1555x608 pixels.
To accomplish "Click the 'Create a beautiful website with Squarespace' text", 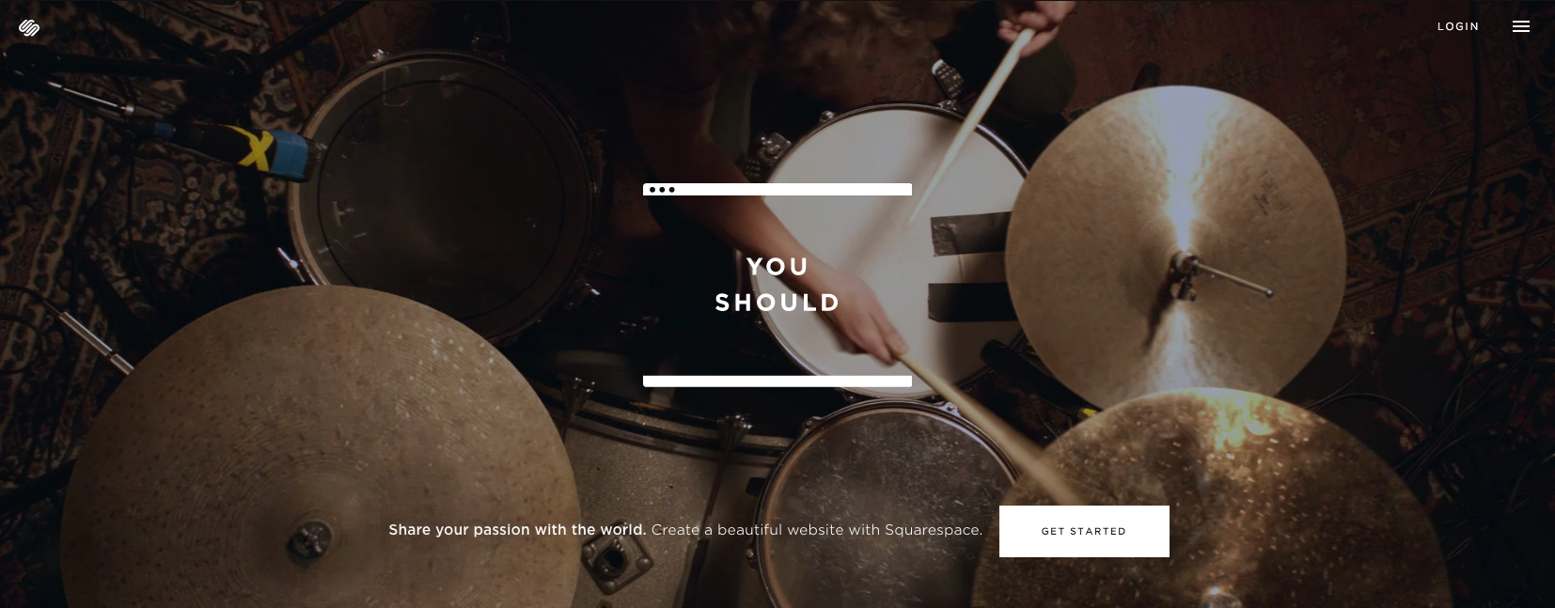I will (x=816, y=530).
